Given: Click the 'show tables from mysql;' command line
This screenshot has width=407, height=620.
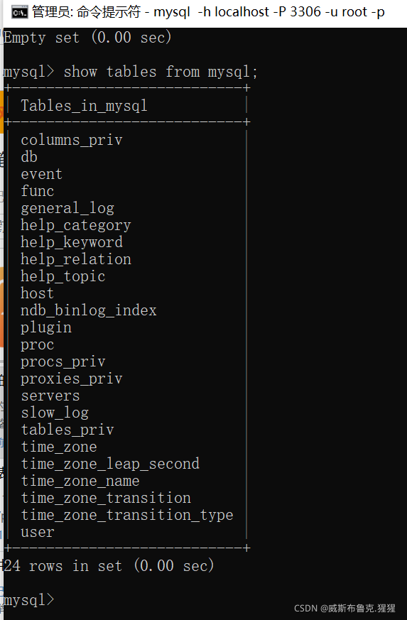Looking at the screenshot, I should pos(131,72).
